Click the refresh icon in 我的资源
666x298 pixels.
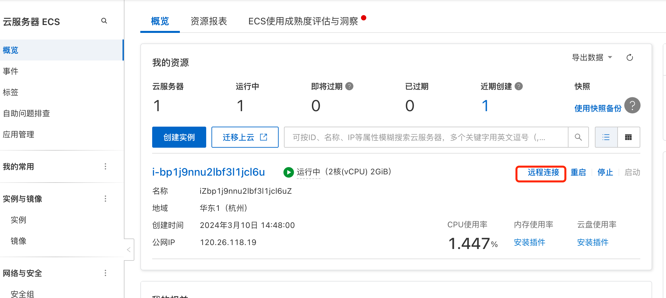629,58
